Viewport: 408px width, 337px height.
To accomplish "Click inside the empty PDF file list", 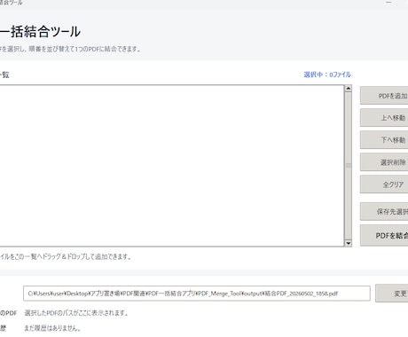I will coord(171,166).
